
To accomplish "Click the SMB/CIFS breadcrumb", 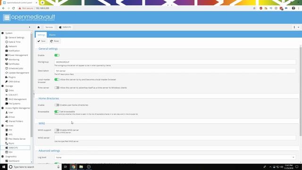I will pos(65,27).
